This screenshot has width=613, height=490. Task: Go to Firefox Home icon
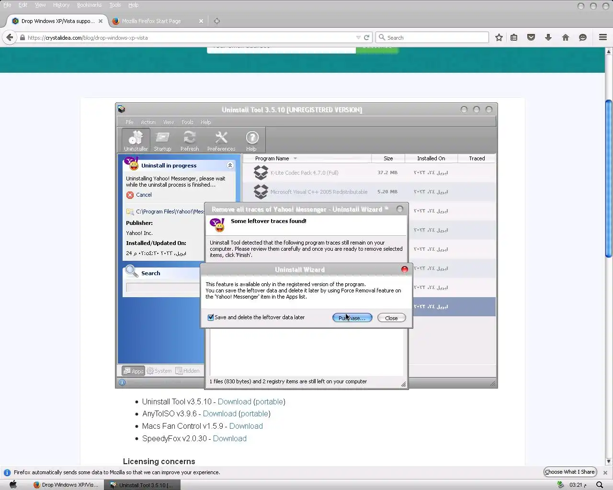pyautogui.click(x=566, y=37)
